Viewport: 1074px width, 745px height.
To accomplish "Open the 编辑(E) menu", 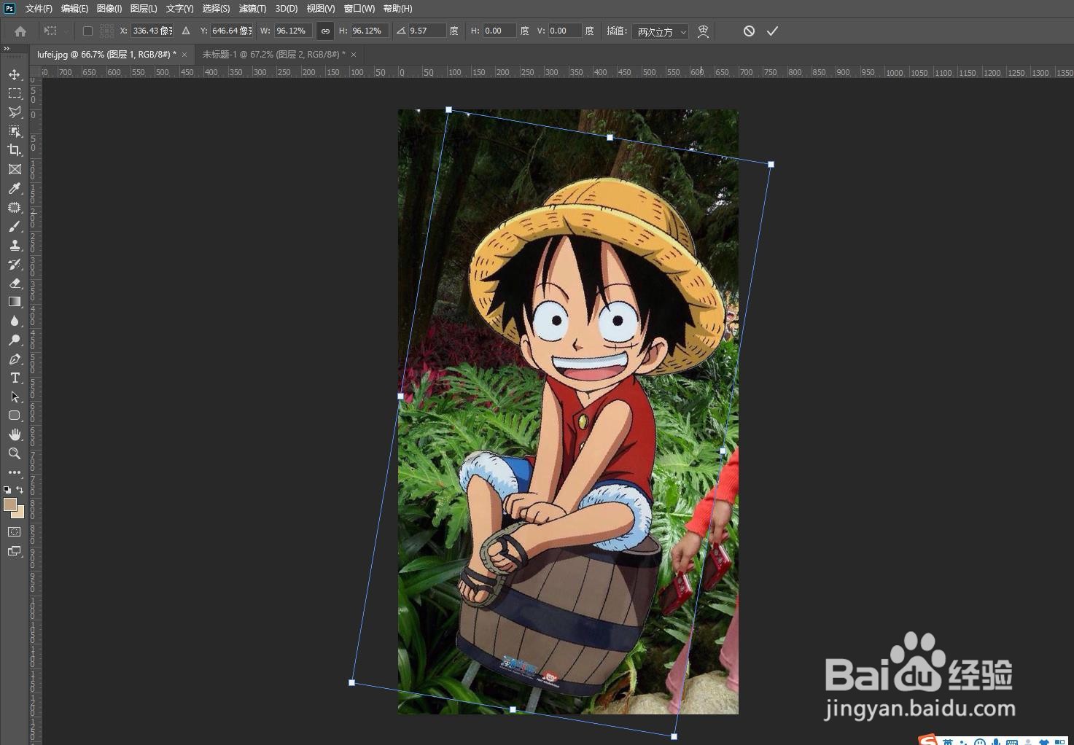I will click(74, 9).
